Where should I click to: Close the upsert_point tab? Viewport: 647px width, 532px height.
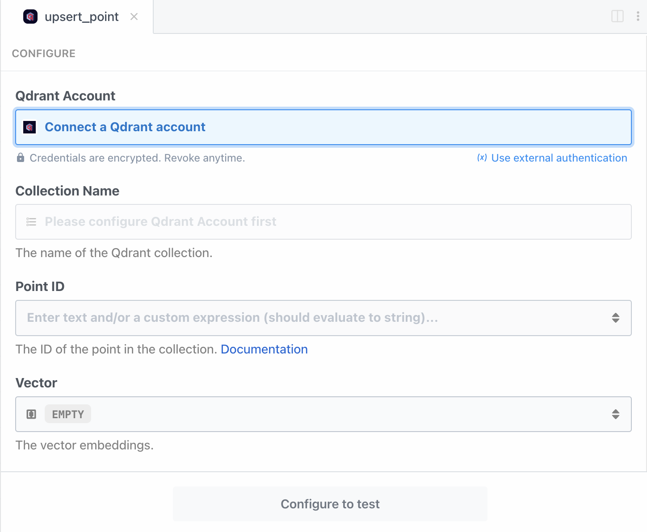[x=134, y=17]
